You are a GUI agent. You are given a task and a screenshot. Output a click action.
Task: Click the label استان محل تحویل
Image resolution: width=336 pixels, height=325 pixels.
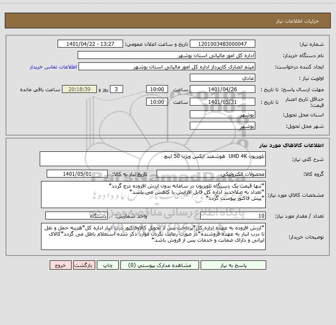[303, 115]
